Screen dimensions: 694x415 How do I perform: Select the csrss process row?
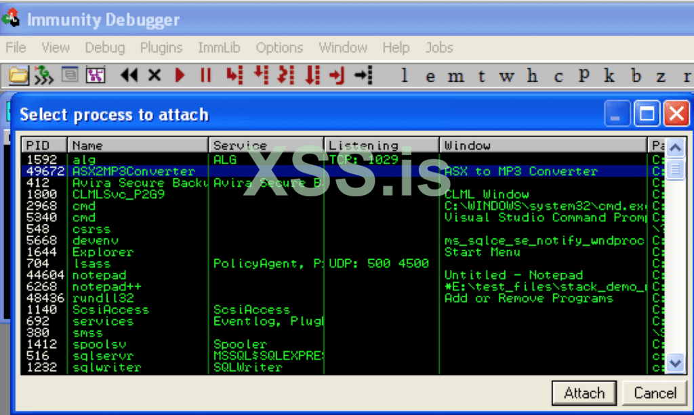[x=343, y=229]
